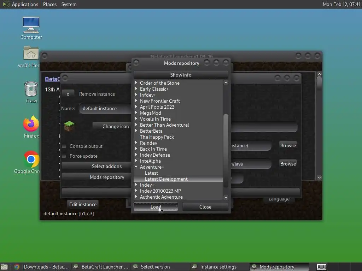362x271 pixels.
Task: Click launcher changelog scroll down arrow
Action: (319, 177)
